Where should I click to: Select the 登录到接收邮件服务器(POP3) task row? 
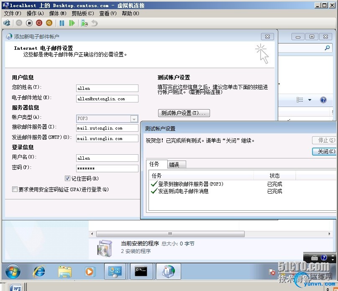(x=216, y=184)
